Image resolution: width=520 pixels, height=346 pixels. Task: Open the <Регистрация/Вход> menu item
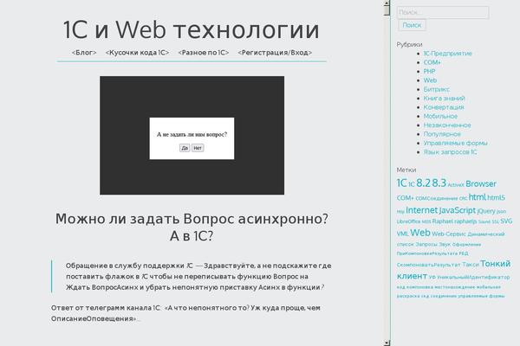(x=275, y=53)
